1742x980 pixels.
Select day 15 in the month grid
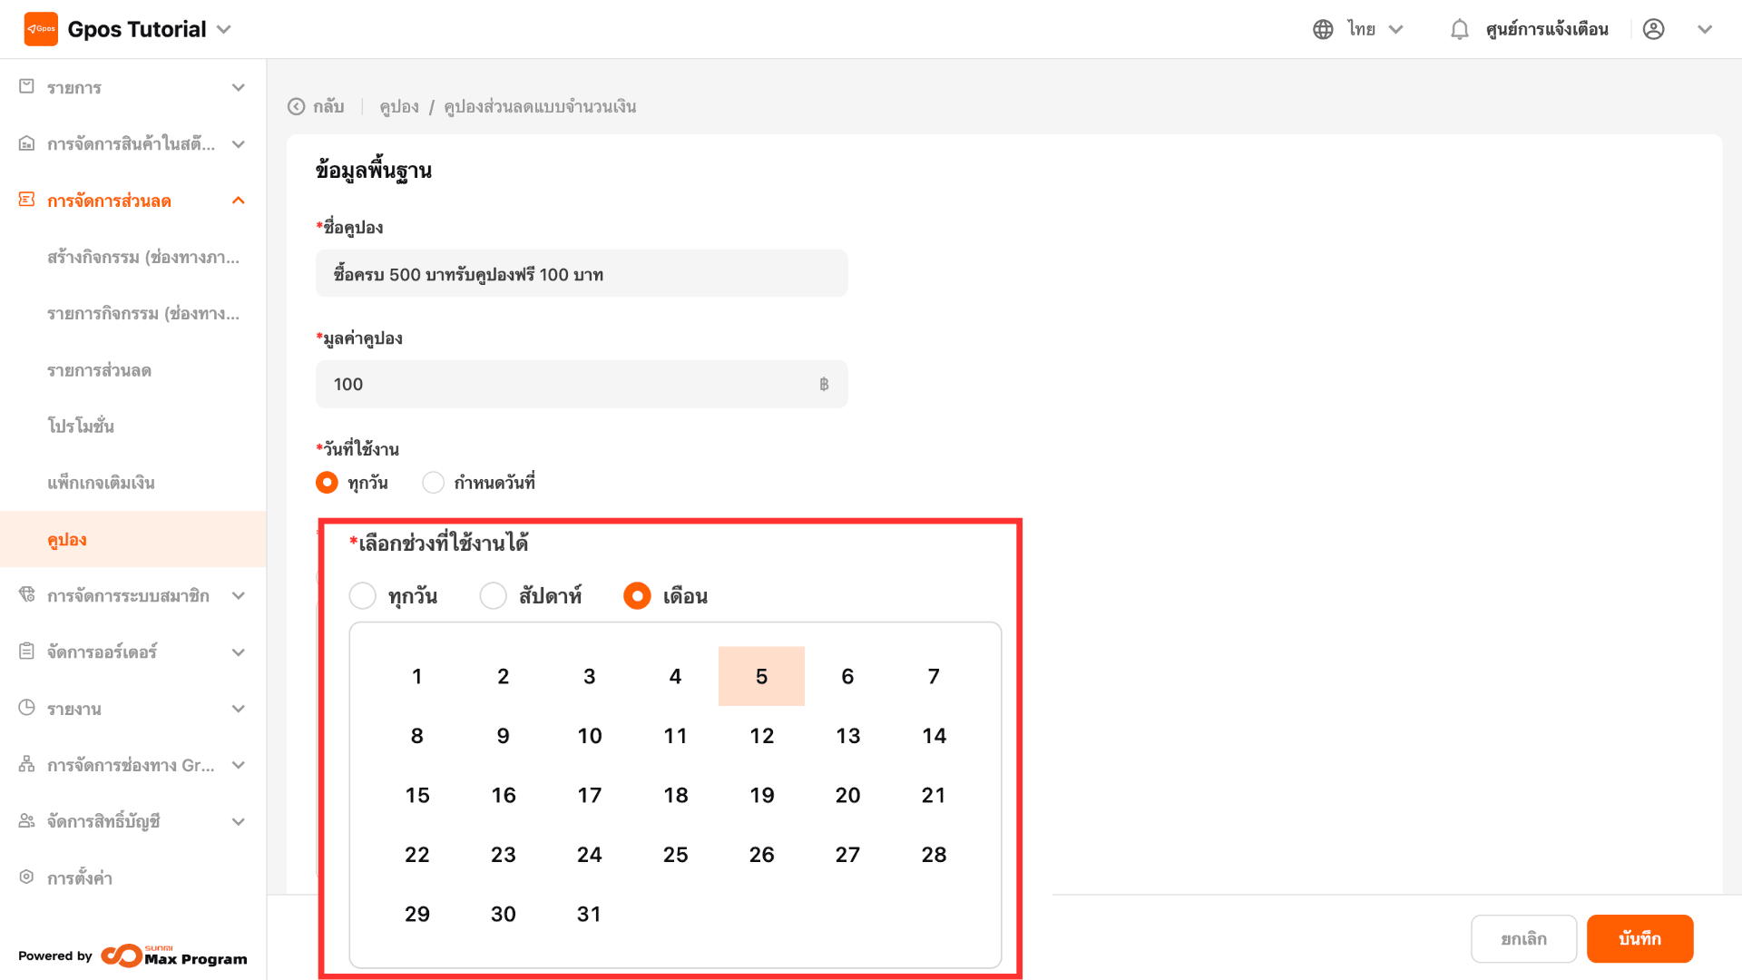[x=417, y=795]
